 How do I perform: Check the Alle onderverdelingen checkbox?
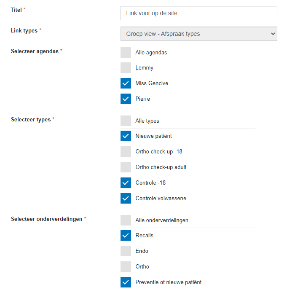126,220
